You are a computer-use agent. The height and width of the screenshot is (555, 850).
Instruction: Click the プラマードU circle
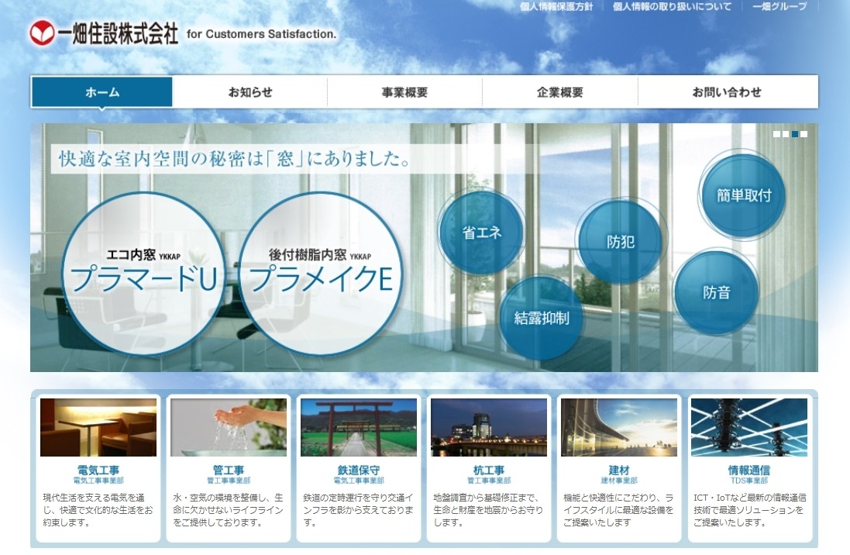pyautogui.click(x=143, y=274)
